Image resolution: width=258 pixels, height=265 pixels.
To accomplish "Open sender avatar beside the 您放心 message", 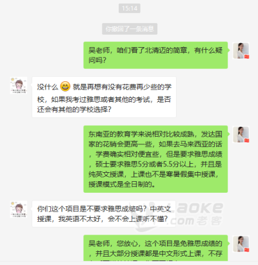I will click(241, 244).
